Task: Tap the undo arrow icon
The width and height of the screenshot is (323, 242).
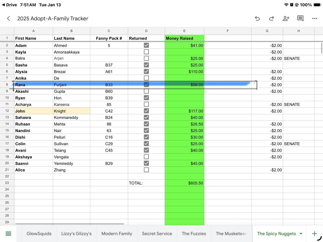Action: 257,18
